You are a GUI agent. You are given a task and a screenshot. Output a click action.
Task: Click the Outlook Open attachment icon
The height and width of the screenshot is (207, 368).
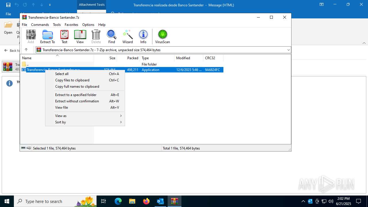(8, 28)
